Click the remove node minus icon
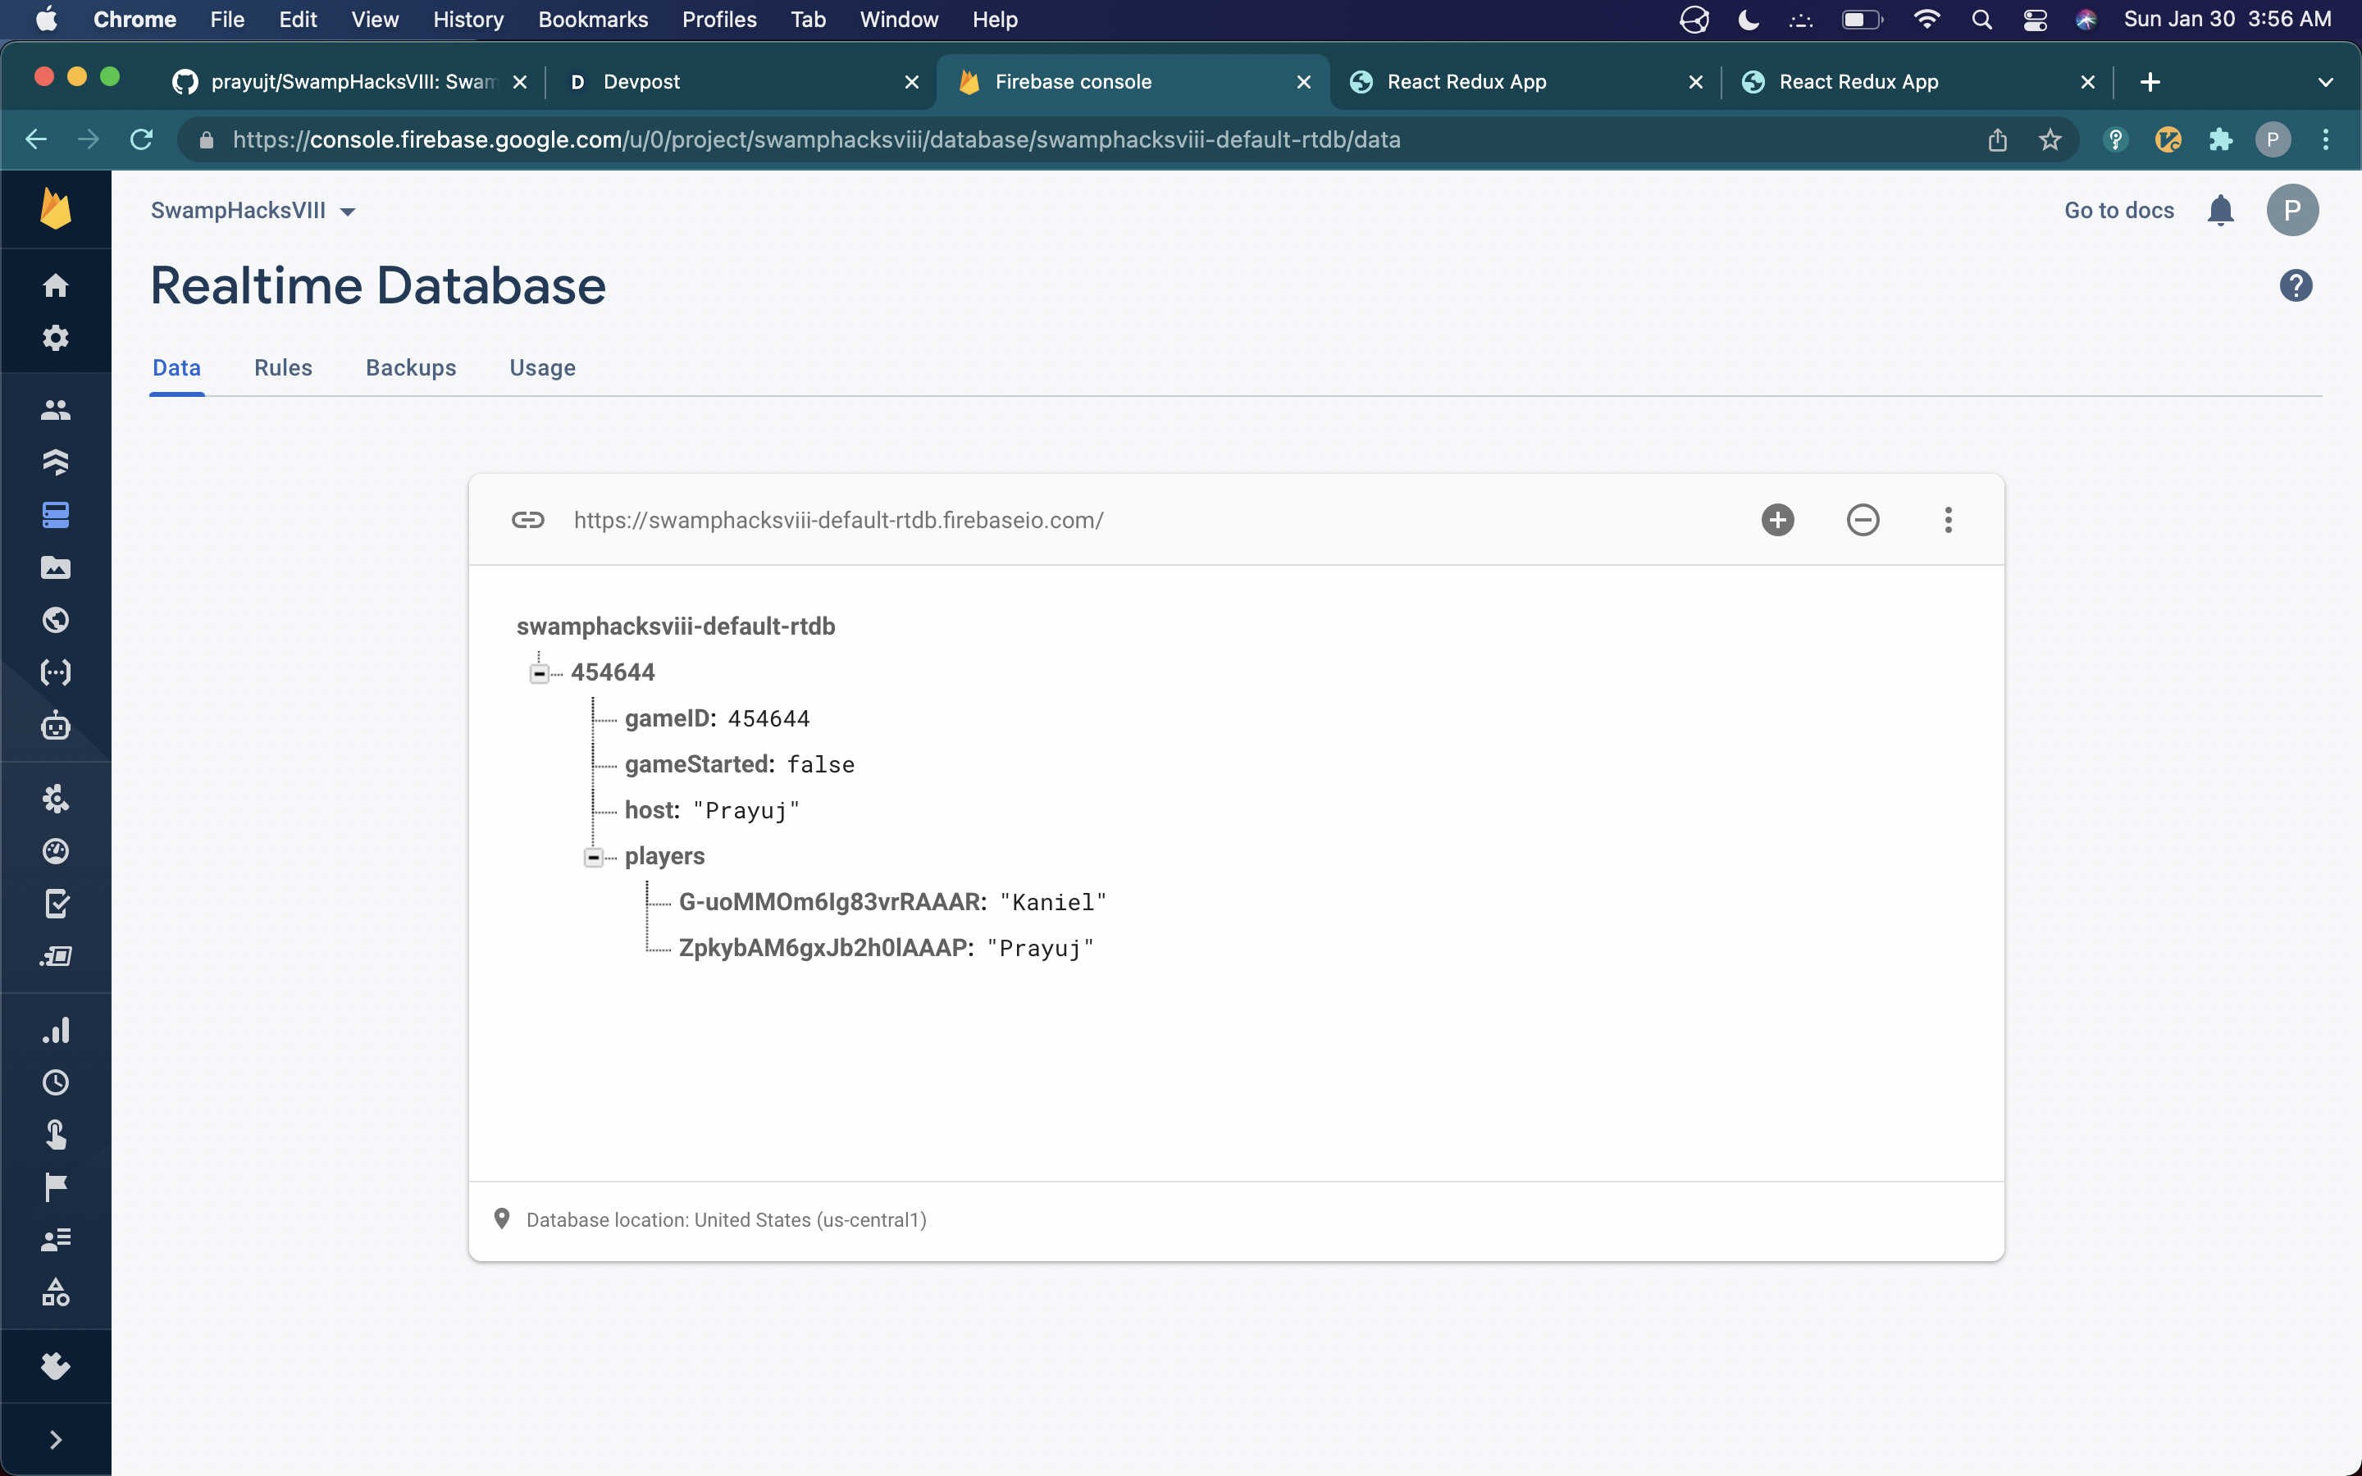The width and height of the screenshot is (2362, 1476). pyautogui.click(x=1863, y=519)
